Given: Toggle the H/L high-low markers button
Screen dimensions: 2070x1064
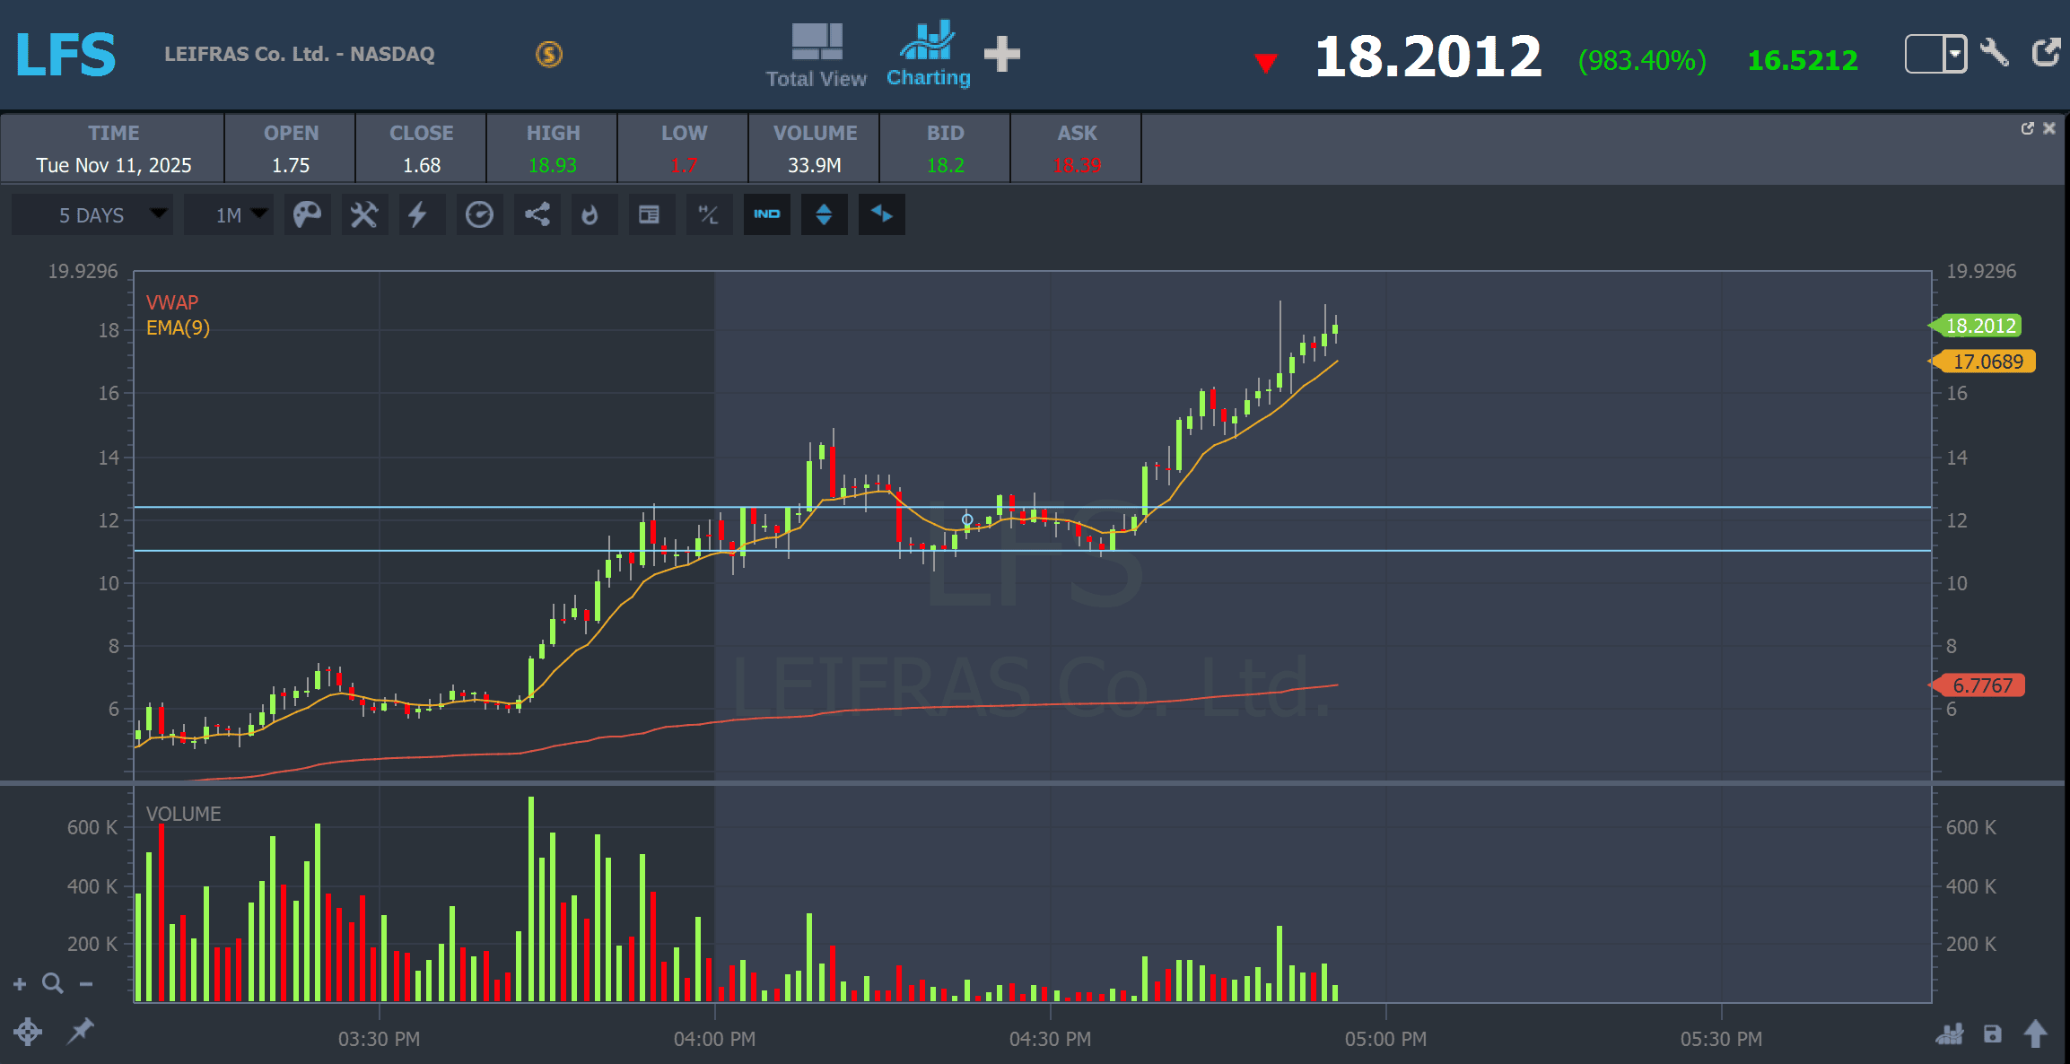Looking at the screenshot, I should [708, 215].
